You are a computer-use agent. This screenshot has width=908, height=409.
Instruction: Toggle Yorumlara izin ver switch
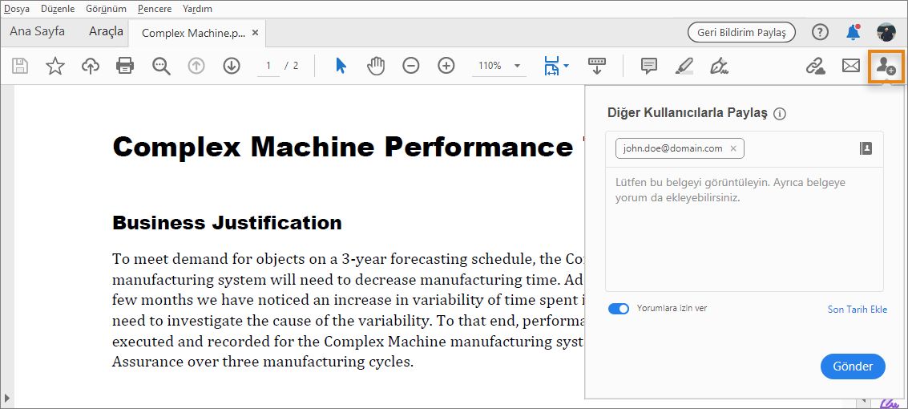point(619,309)
